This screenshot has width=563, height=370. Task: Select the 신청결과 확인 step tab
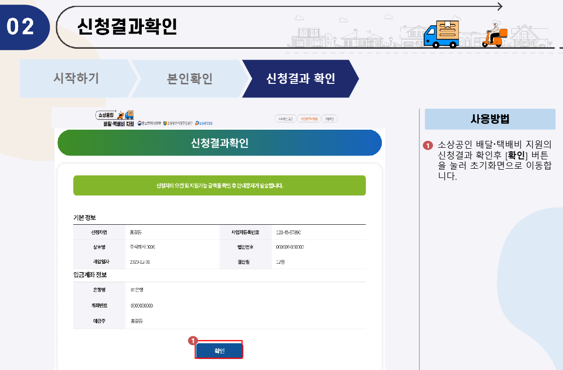(x=300, y=78)
